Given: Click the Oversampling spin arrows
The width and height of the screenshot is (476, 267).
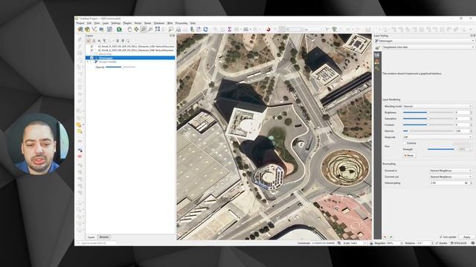Looking at the screenshot, I should click(471, 183).
